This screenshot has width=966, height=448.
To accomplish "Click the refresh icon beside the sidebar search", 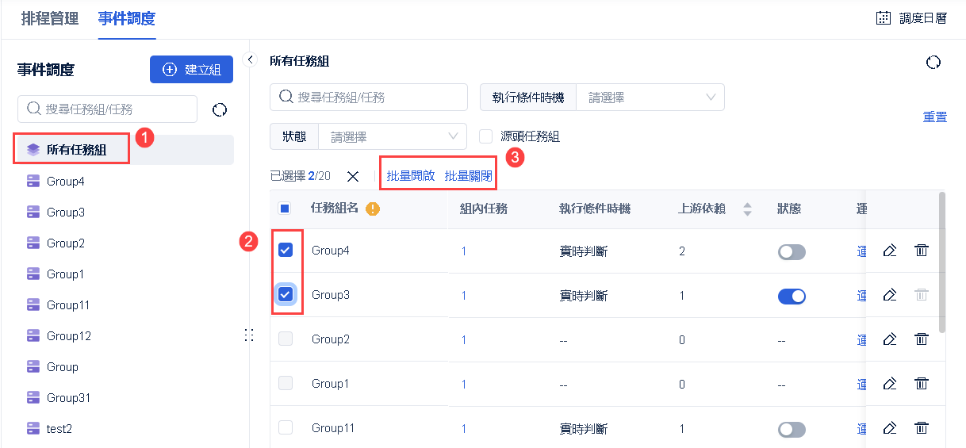I will (220, 110).
